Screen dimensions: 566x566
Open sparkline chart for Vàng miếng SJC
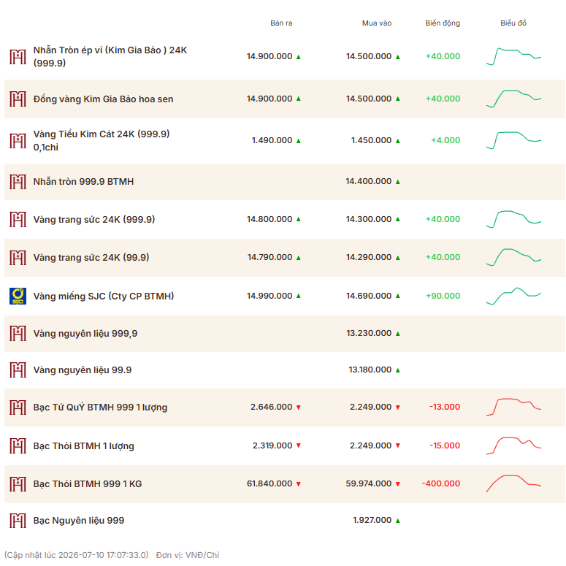coord(513,296)
